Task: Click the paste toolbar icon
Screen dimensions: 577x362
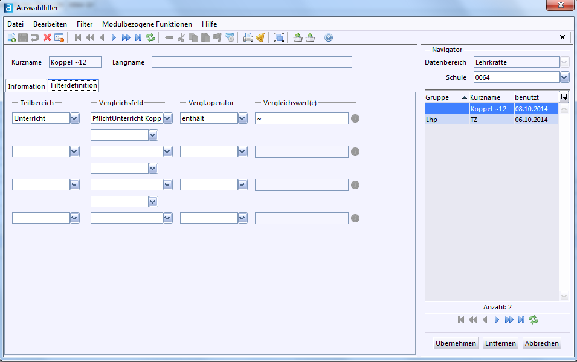Action: (x=205, y=37)
